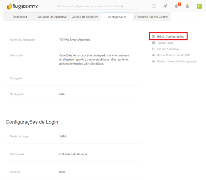Open the Grupos do Aplicativo tab
Viewport: 206px width, 180px height.
[x=85, y=17]
